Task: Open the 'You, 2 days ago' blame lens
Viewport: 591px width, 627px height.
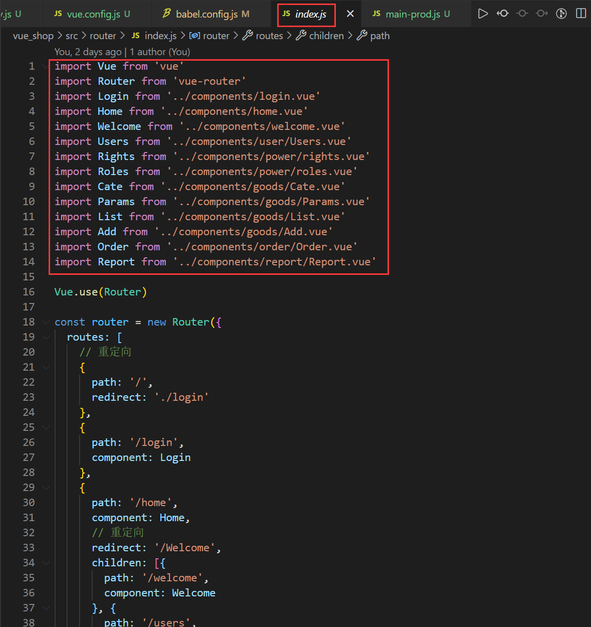Action: coord(88,52)
